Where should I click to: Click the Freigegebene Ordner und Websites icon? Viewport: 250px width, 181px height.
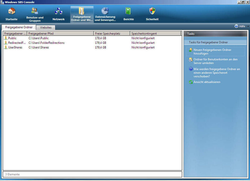click(x=82, y=11)
